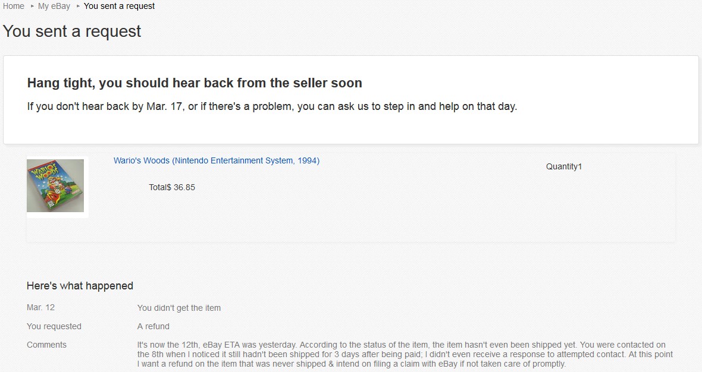Screen dimensions: 702x372
Task: Open the Wario's Woods listing title link
Action: [217, 160]
